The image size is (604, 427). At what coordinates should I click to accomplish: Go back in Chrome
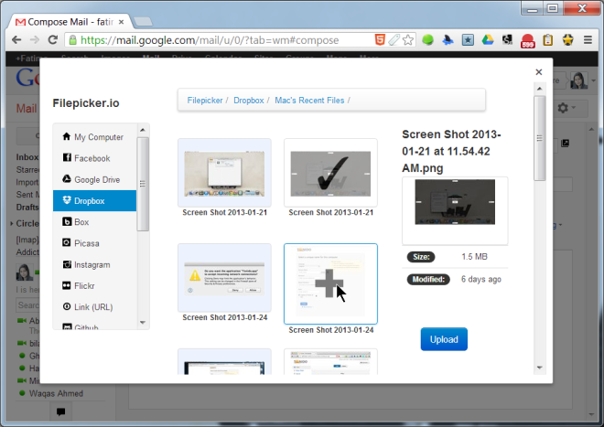point(16,39)
